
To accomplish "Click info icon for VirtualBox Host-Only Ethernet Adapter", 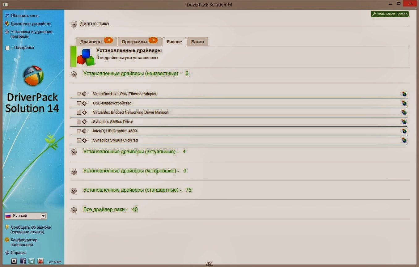I will 404,94.
